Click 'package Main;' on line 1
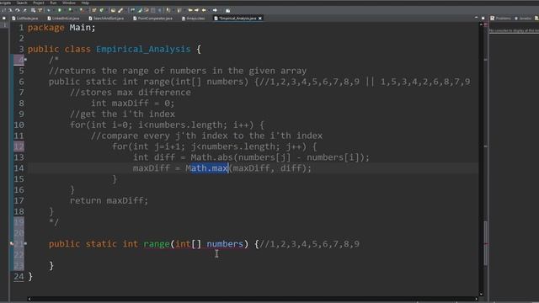 61,28
